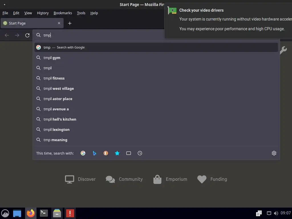This screenshot has height=219, width=292.
Task: Go forward with the right arrow button
Action: click(x=17, y=35)
